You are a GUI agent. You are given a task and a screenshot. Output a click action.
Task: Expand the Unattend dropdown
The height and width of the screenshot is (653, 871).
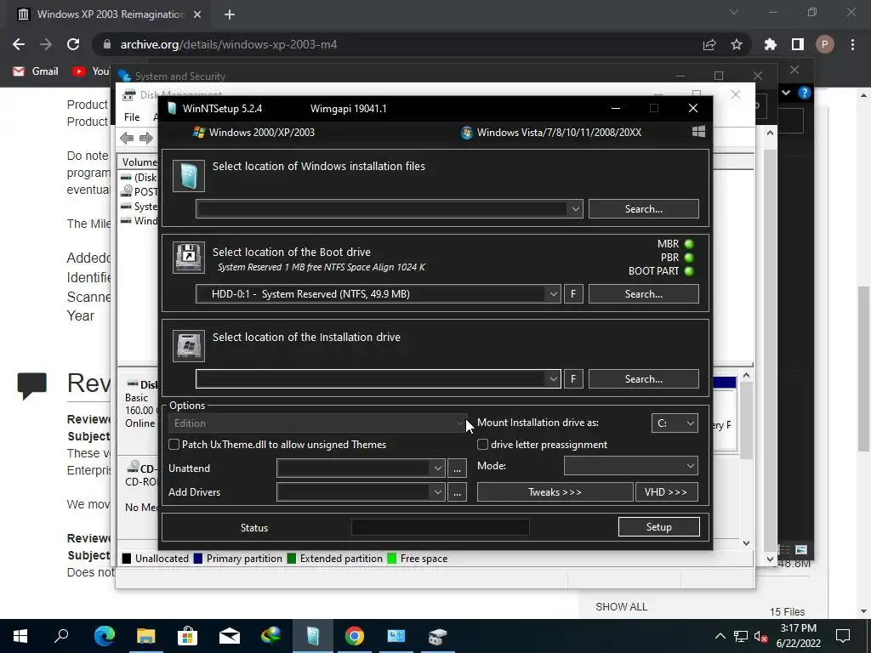[x=438, y=468]
